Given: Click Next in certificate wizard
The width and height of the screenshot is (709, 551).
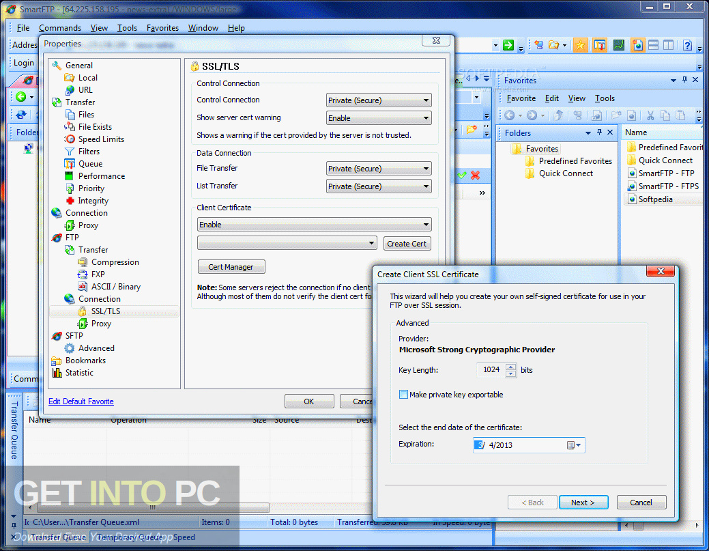Looking at the screenshot, I should 583,503.
